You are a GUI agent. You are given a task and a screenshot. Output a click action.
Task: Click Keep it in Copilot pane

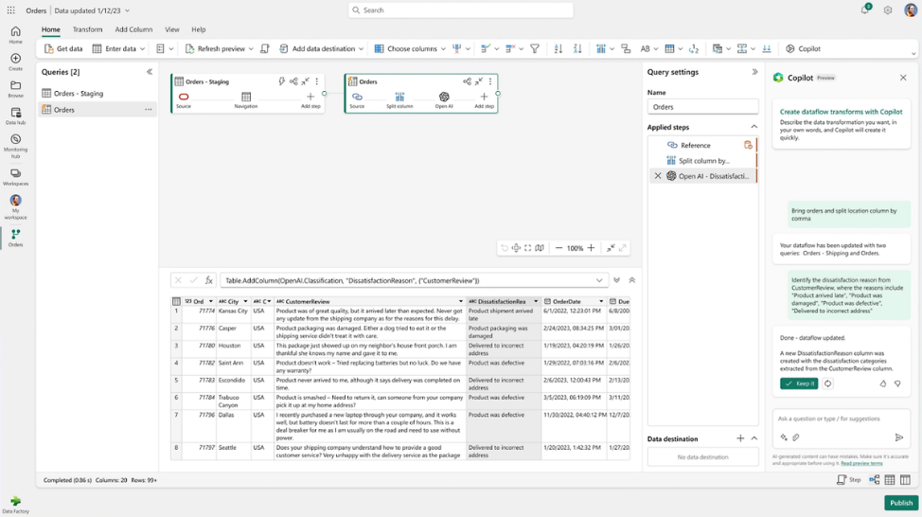pyautogui.click(x=799, y=383)
